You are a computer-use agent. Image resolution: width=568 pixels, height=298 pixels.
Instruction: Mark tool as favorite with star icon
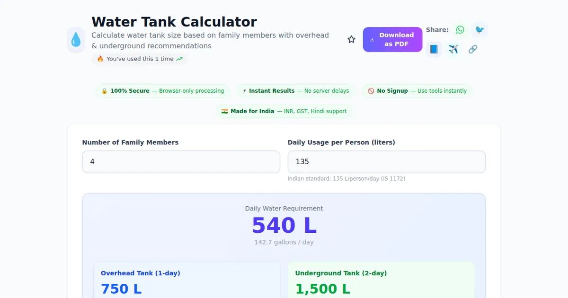coord(351,39)
